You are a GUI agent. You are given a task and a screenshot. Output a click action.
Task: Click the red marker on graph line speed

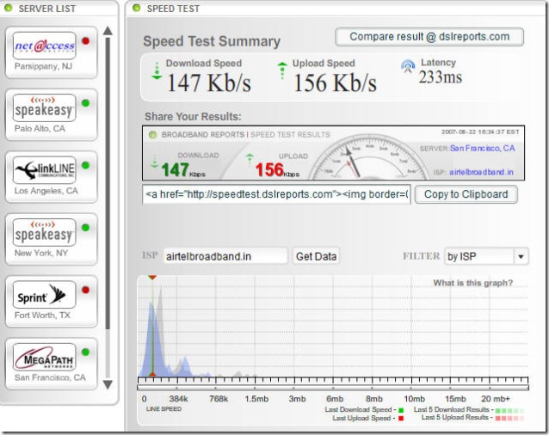point(152,376)
